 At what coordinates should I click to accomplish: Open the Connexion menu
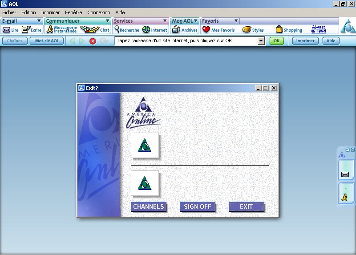pyautogui.click(x=99, y=12)
